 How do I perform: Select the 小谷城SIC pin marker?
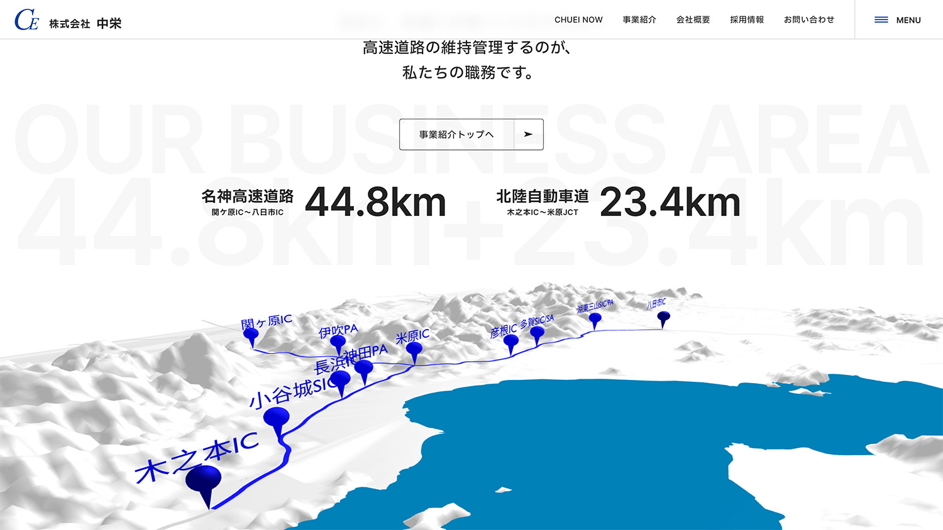click(277, 419)
